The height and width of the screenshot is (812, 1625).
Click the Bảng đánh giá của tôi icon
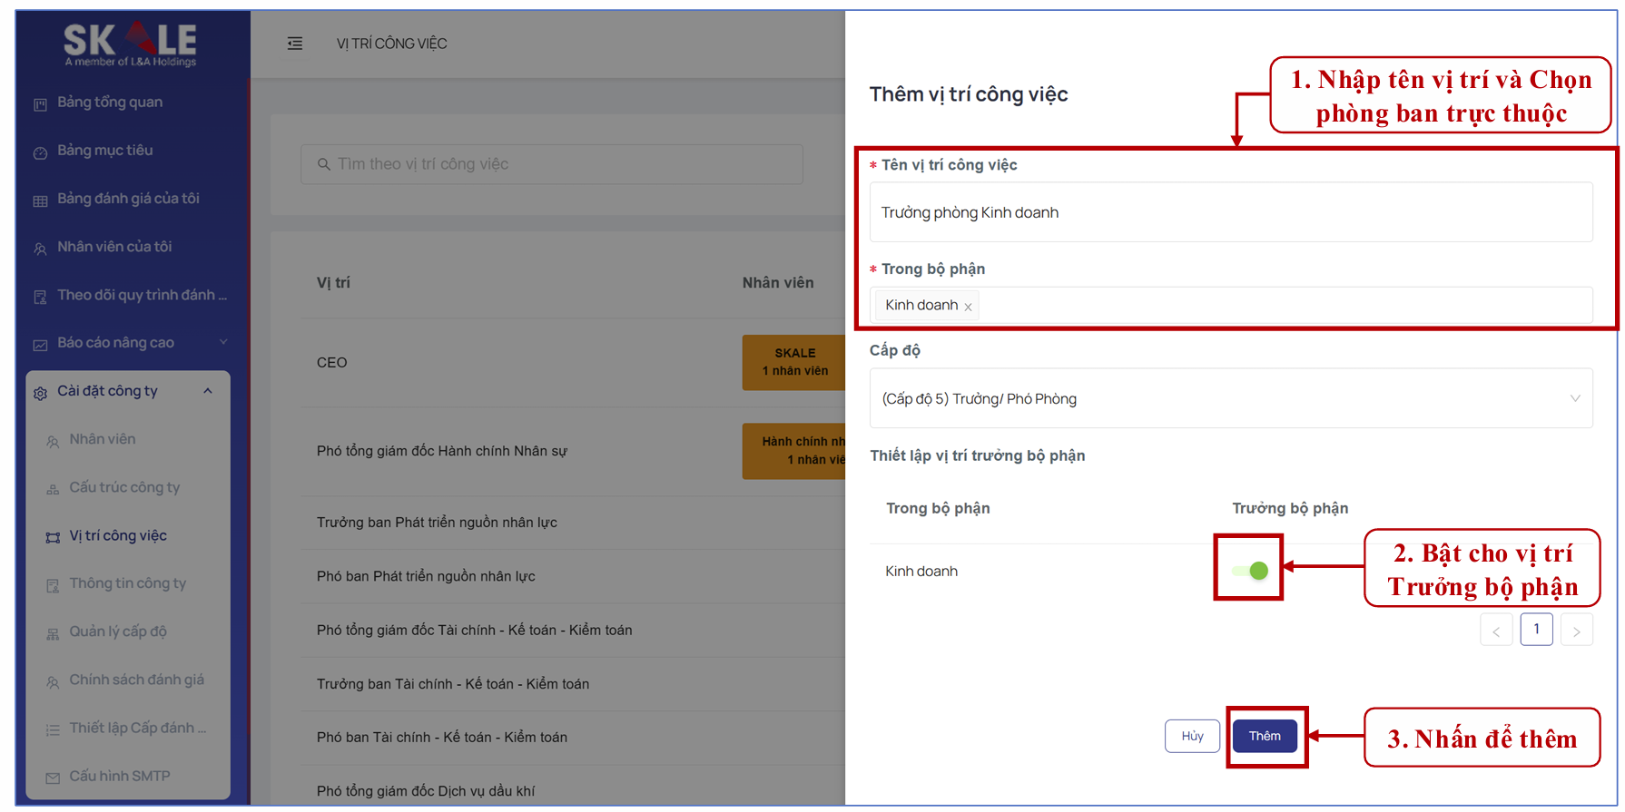pos(40,201)
